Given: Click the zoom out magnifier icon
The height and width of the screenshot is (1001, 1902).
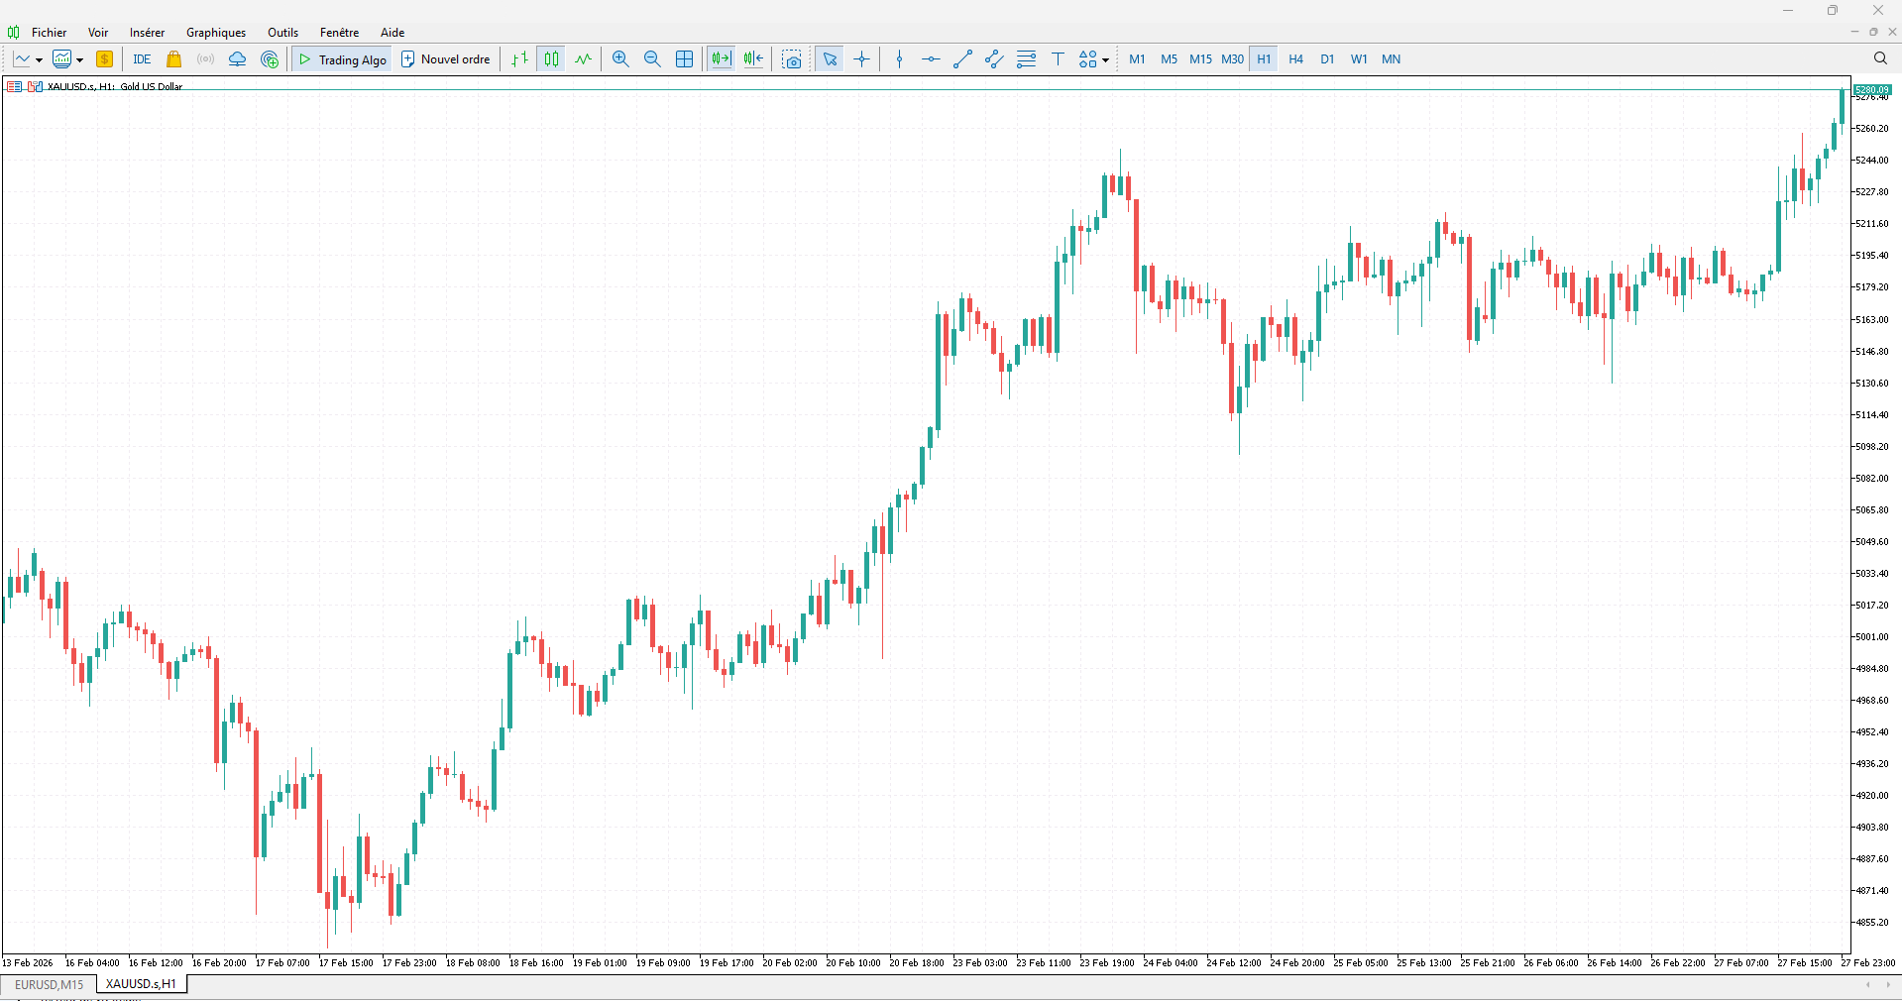Looking at the screenshot, I should pyautogui.click(x=652, y=59).
